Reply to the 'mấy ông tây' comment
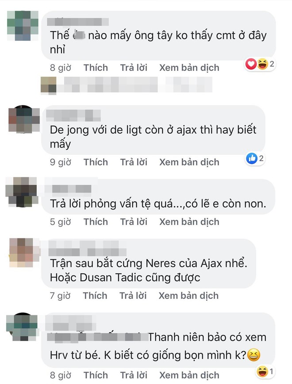 134,68
